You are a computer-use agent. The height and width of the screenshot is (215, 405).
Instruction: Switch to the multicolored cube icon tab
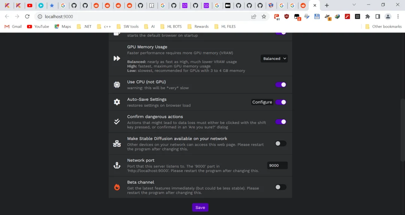tap(271, 5)
